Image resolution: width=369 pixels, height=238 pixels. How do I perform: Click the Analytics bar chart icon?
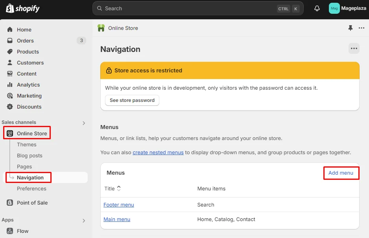(10, 85)
